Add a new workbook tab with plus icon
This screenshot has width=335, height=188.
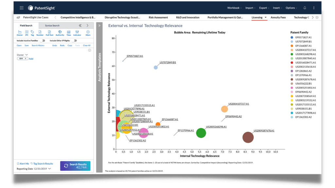(x=317, y=18)
